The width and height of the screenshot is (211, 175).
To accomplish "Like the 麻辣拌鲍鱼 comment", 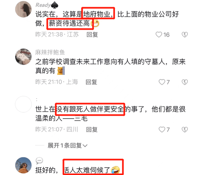I will 162,82.
